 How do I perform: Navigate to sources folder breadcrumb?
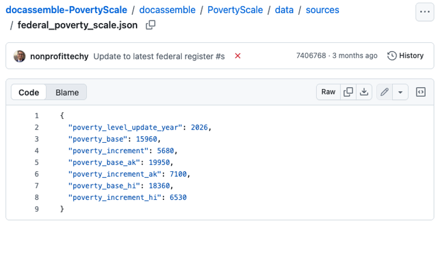[322, 10]
